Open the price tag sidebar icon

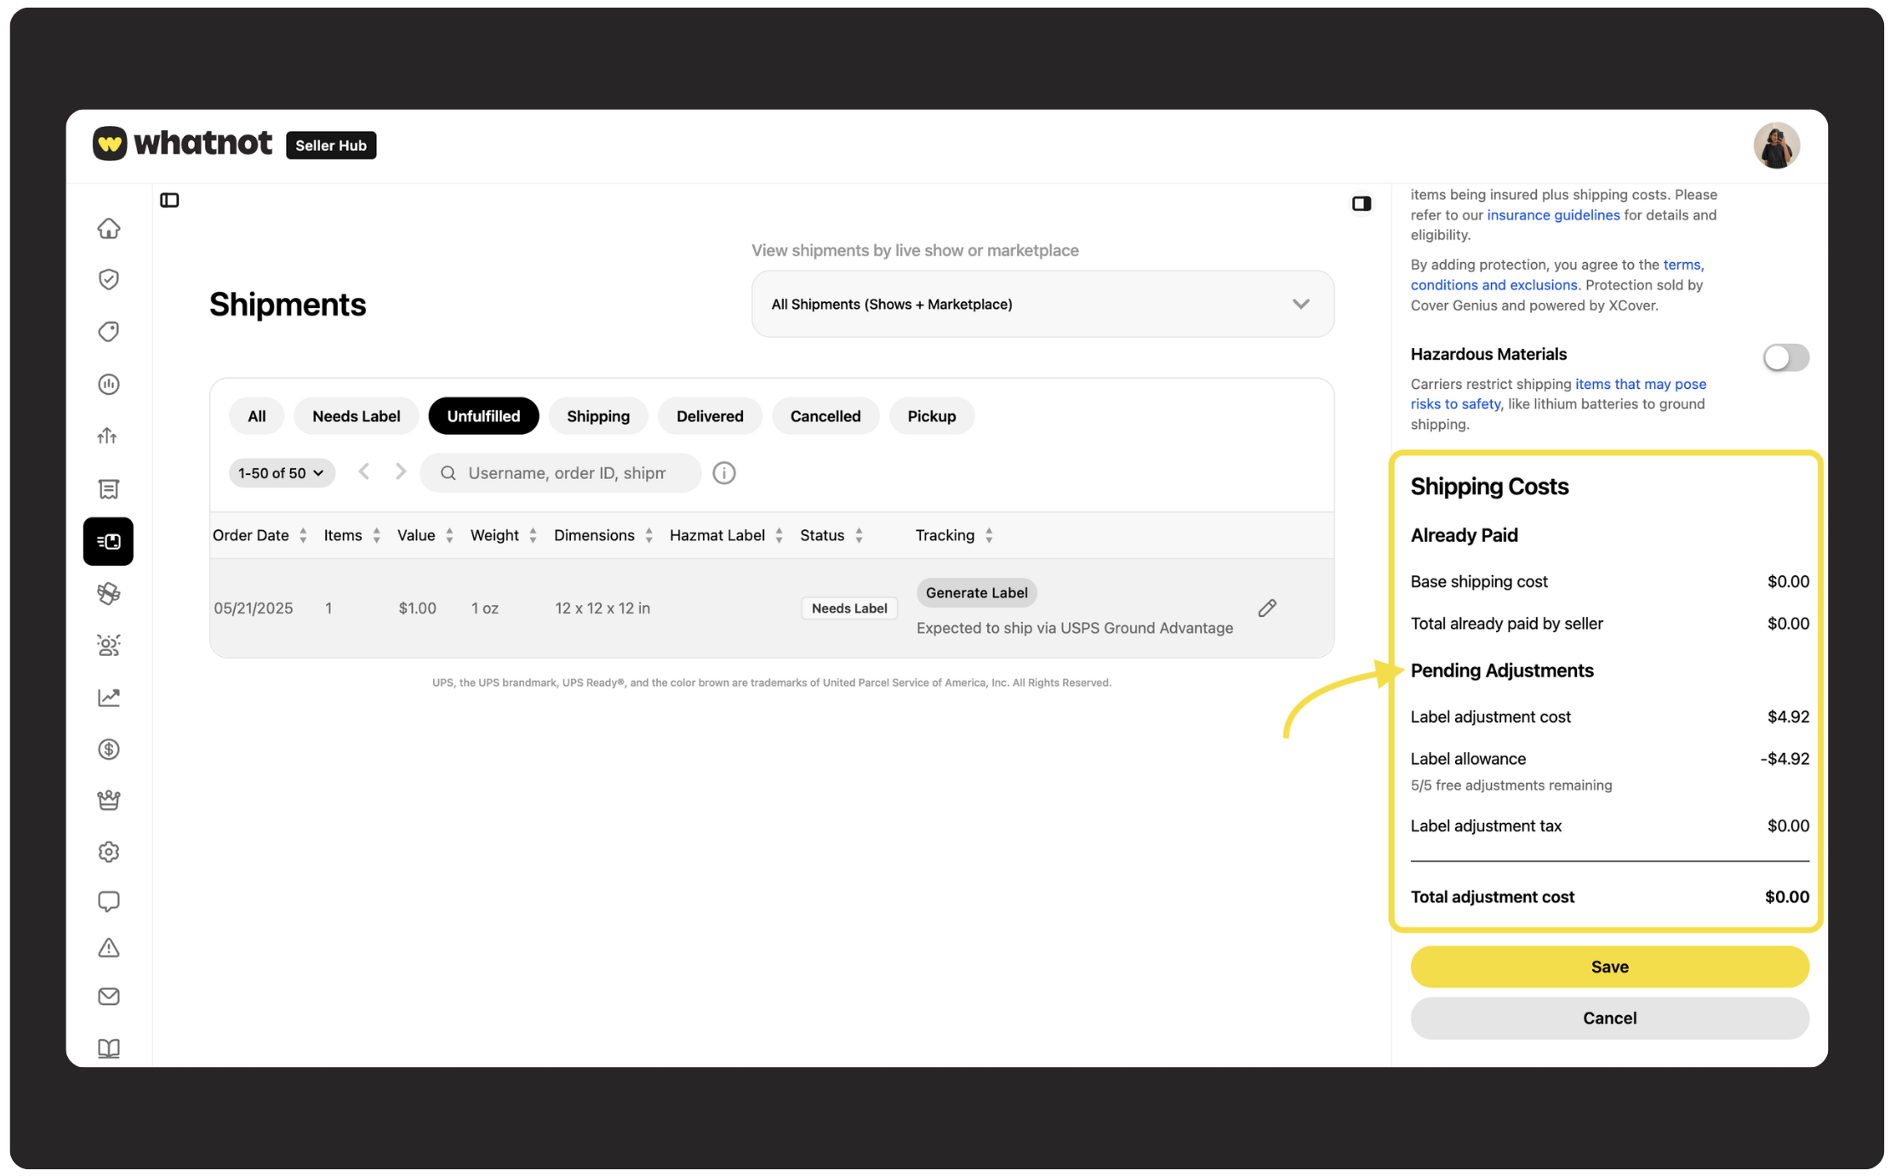(x=108, y=332)
